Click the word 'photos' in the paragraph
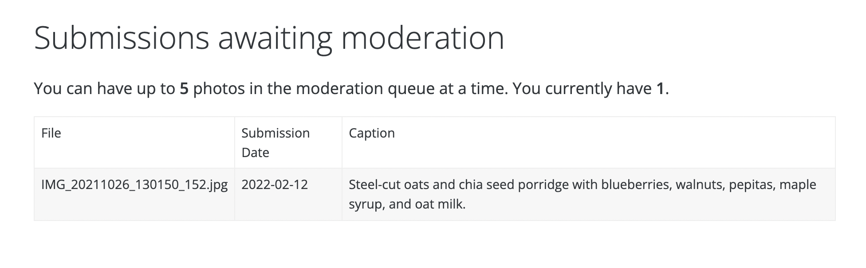866x268 pixels. pos(219,89)
